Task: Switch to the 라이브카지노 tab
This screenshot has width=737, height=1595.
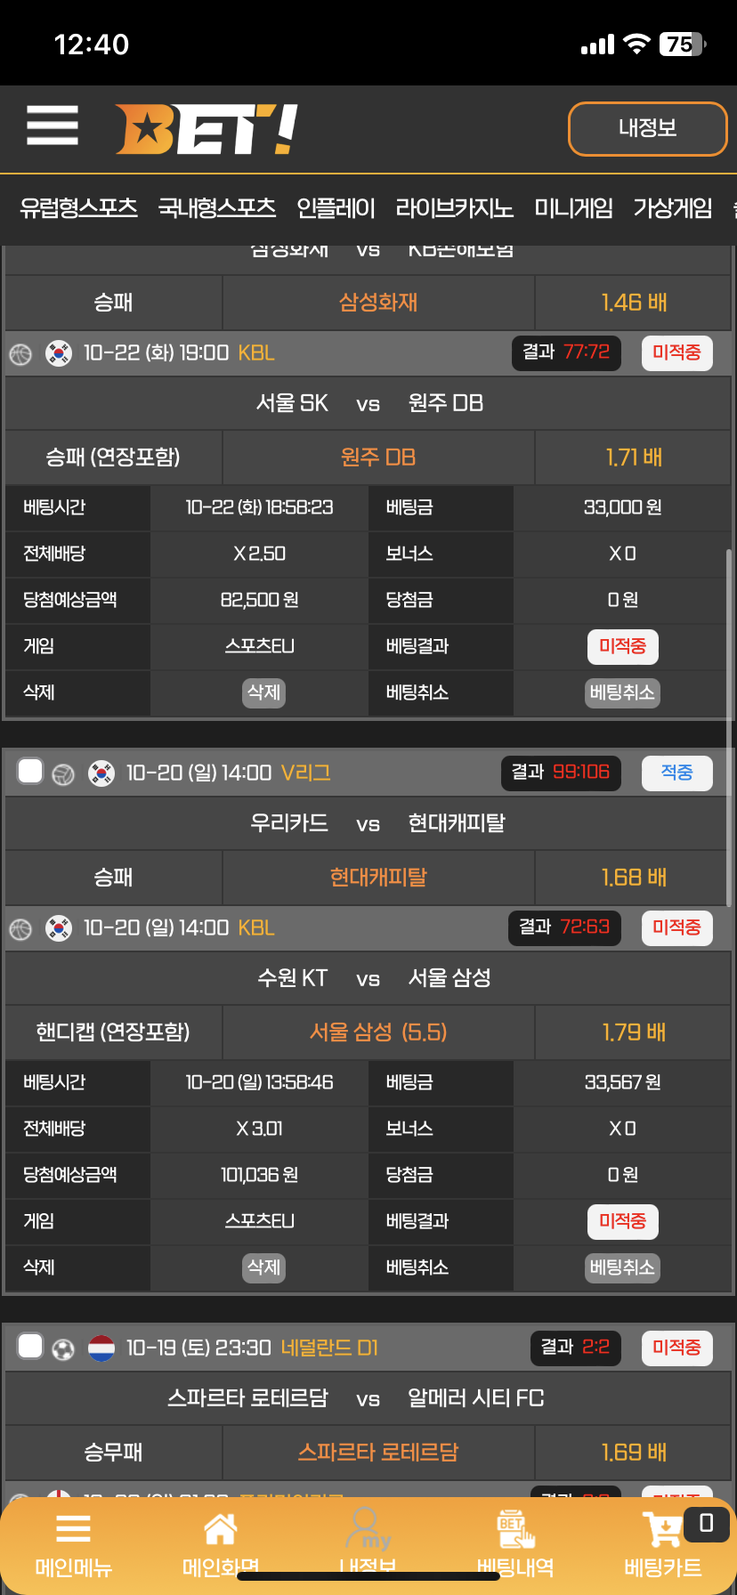Action: (x=454, y=208)
